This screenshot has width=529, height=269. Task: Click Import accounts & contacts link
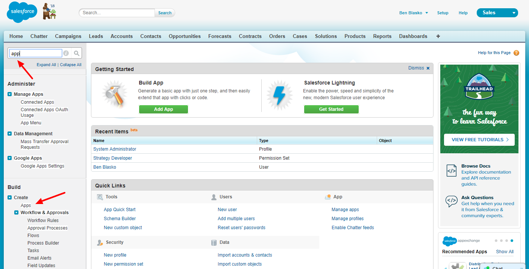tap(245, 255)
